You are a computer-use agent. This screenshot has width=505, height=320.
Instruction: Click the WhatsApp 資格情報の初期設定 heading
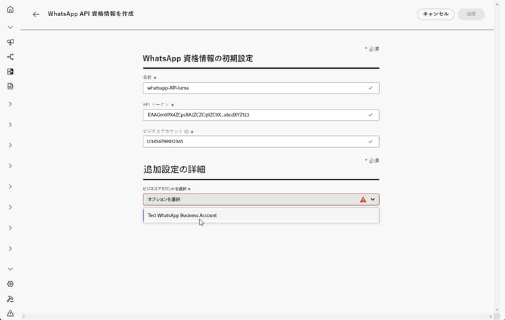coord(198,58)
